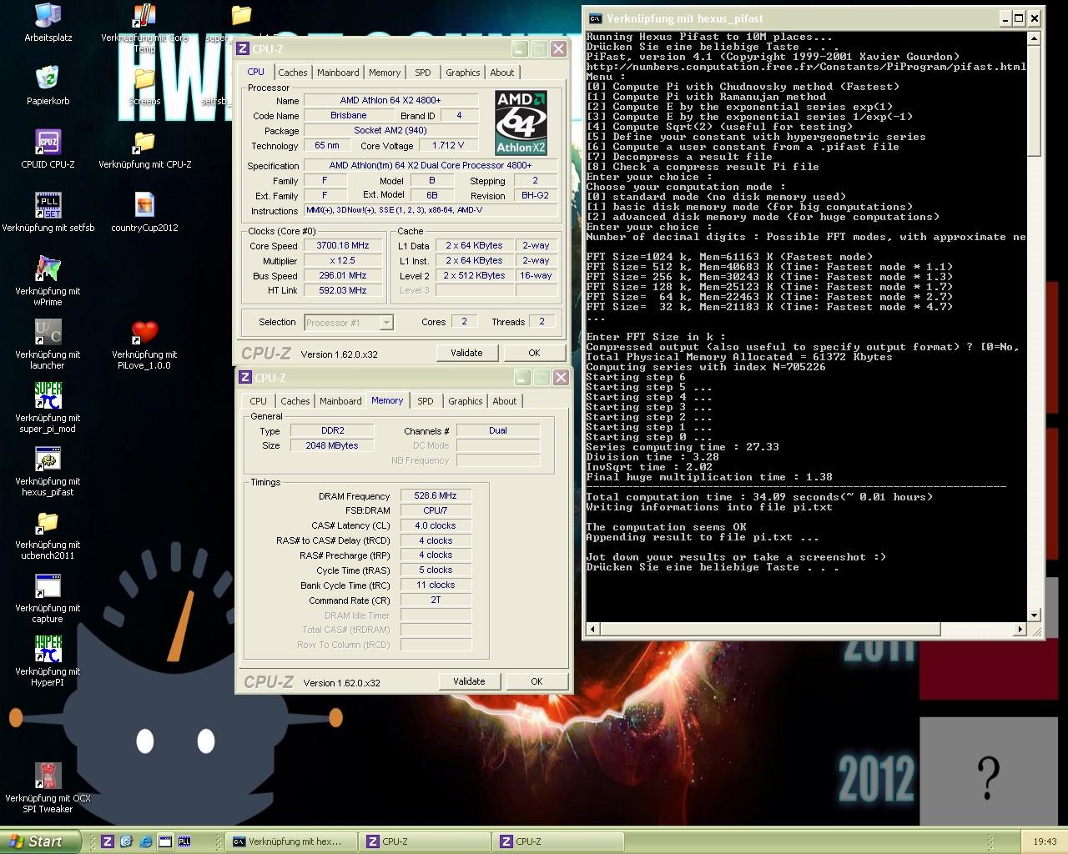Launch the super_pi_mod shortcut icon
Image resolution: width=1068 pixels, height=854 pixels.
click(x=48, y=395)
